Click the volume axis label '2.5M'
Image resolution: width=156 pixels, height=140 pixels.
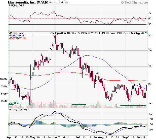4,101
